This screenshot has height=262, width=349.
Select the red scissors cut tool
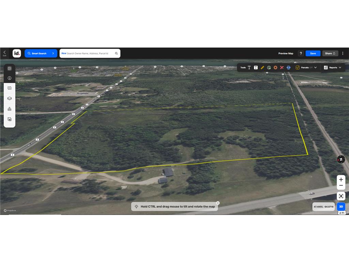tap(282, 68)
